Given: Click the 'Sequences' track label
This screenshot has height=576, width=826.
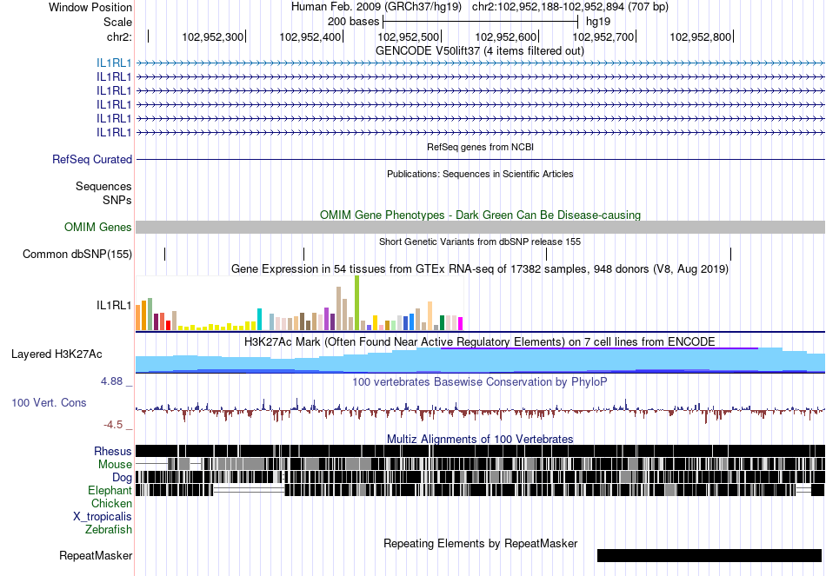Looking at the screenshot, I should pos(103,187).
